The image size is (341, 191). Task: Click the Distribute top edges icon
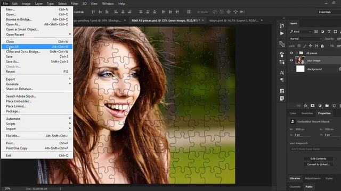point(141,12)
